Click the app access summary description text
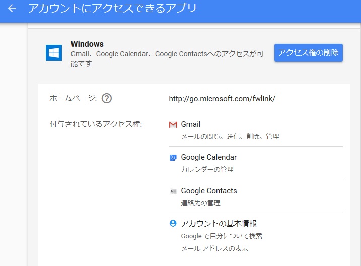Viewport: 361px width, 266px height. click(x=167, y=59)
